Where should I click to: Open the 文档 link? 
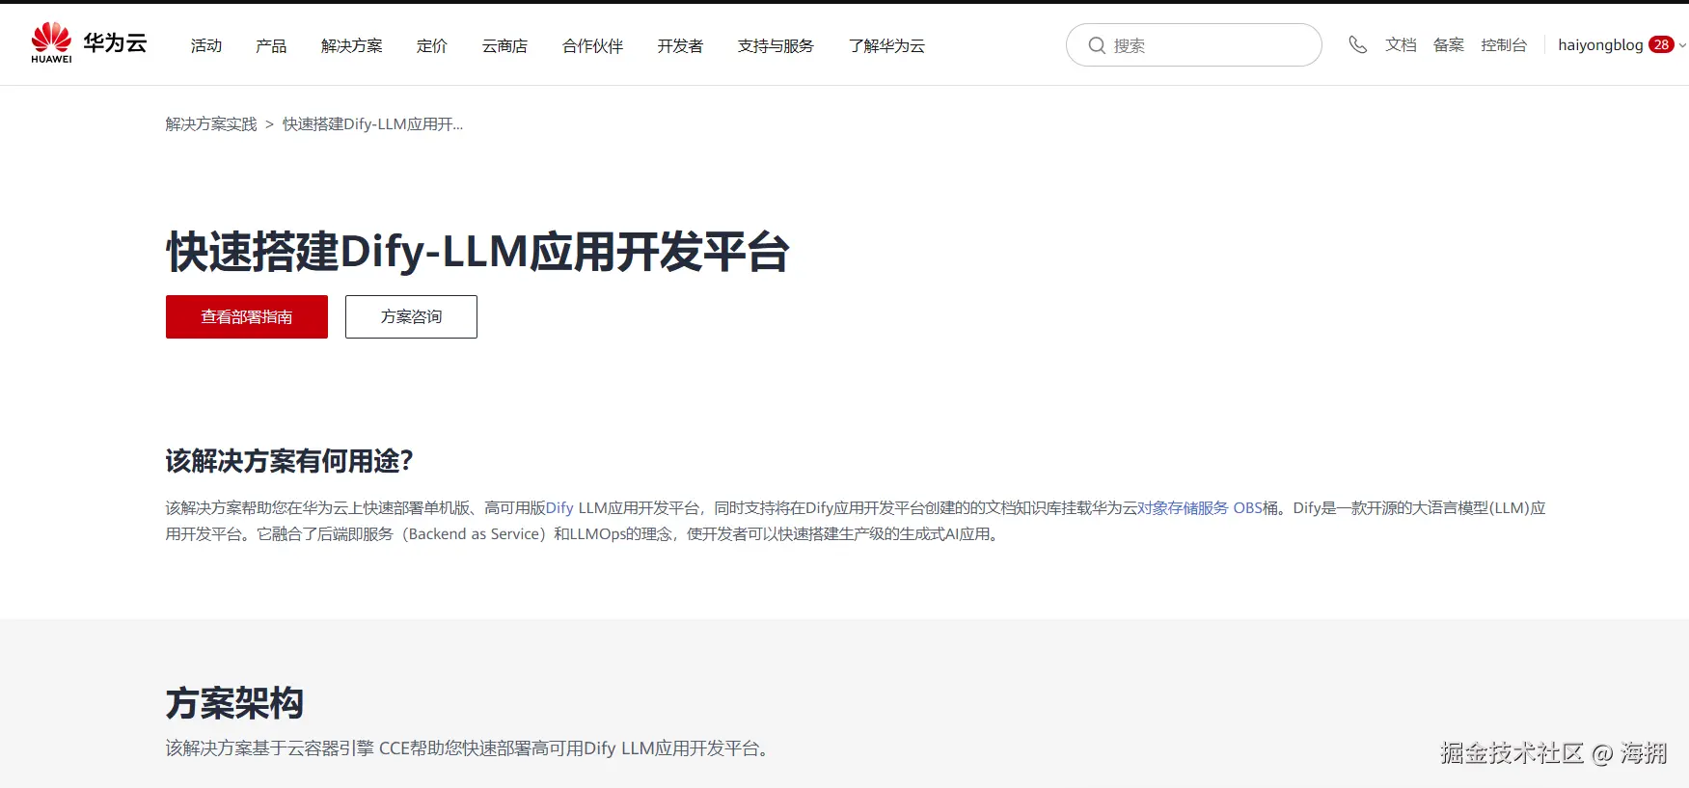[x=1402, y=45]
